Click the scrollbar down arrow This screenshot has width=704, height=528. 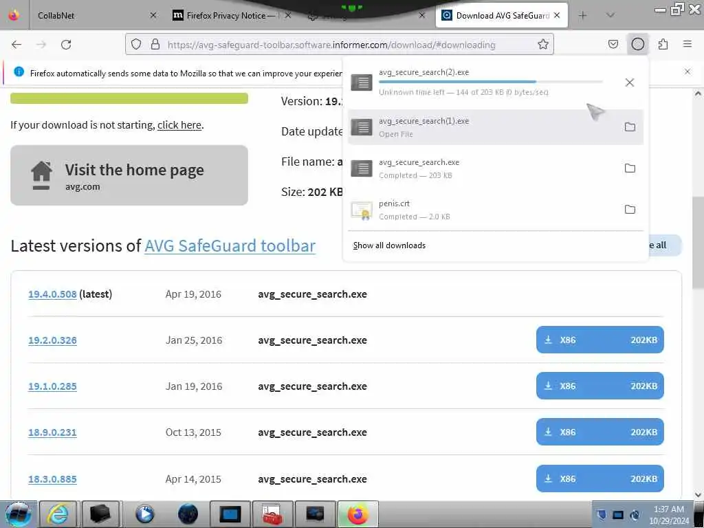click(698, 494)
